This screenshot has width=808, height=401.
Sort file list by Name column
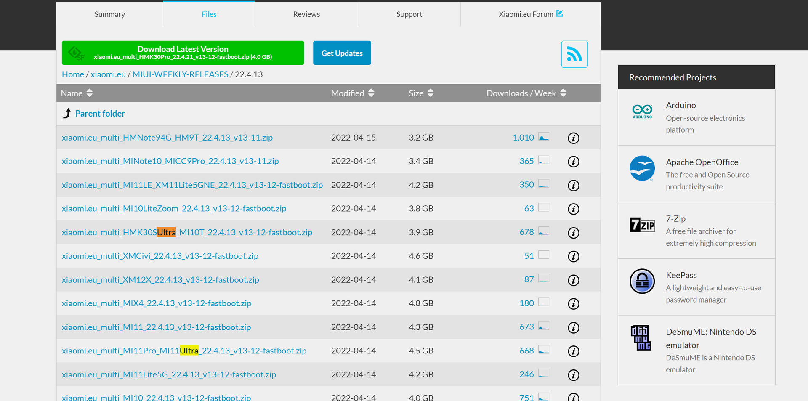click(x=77, y=93)
